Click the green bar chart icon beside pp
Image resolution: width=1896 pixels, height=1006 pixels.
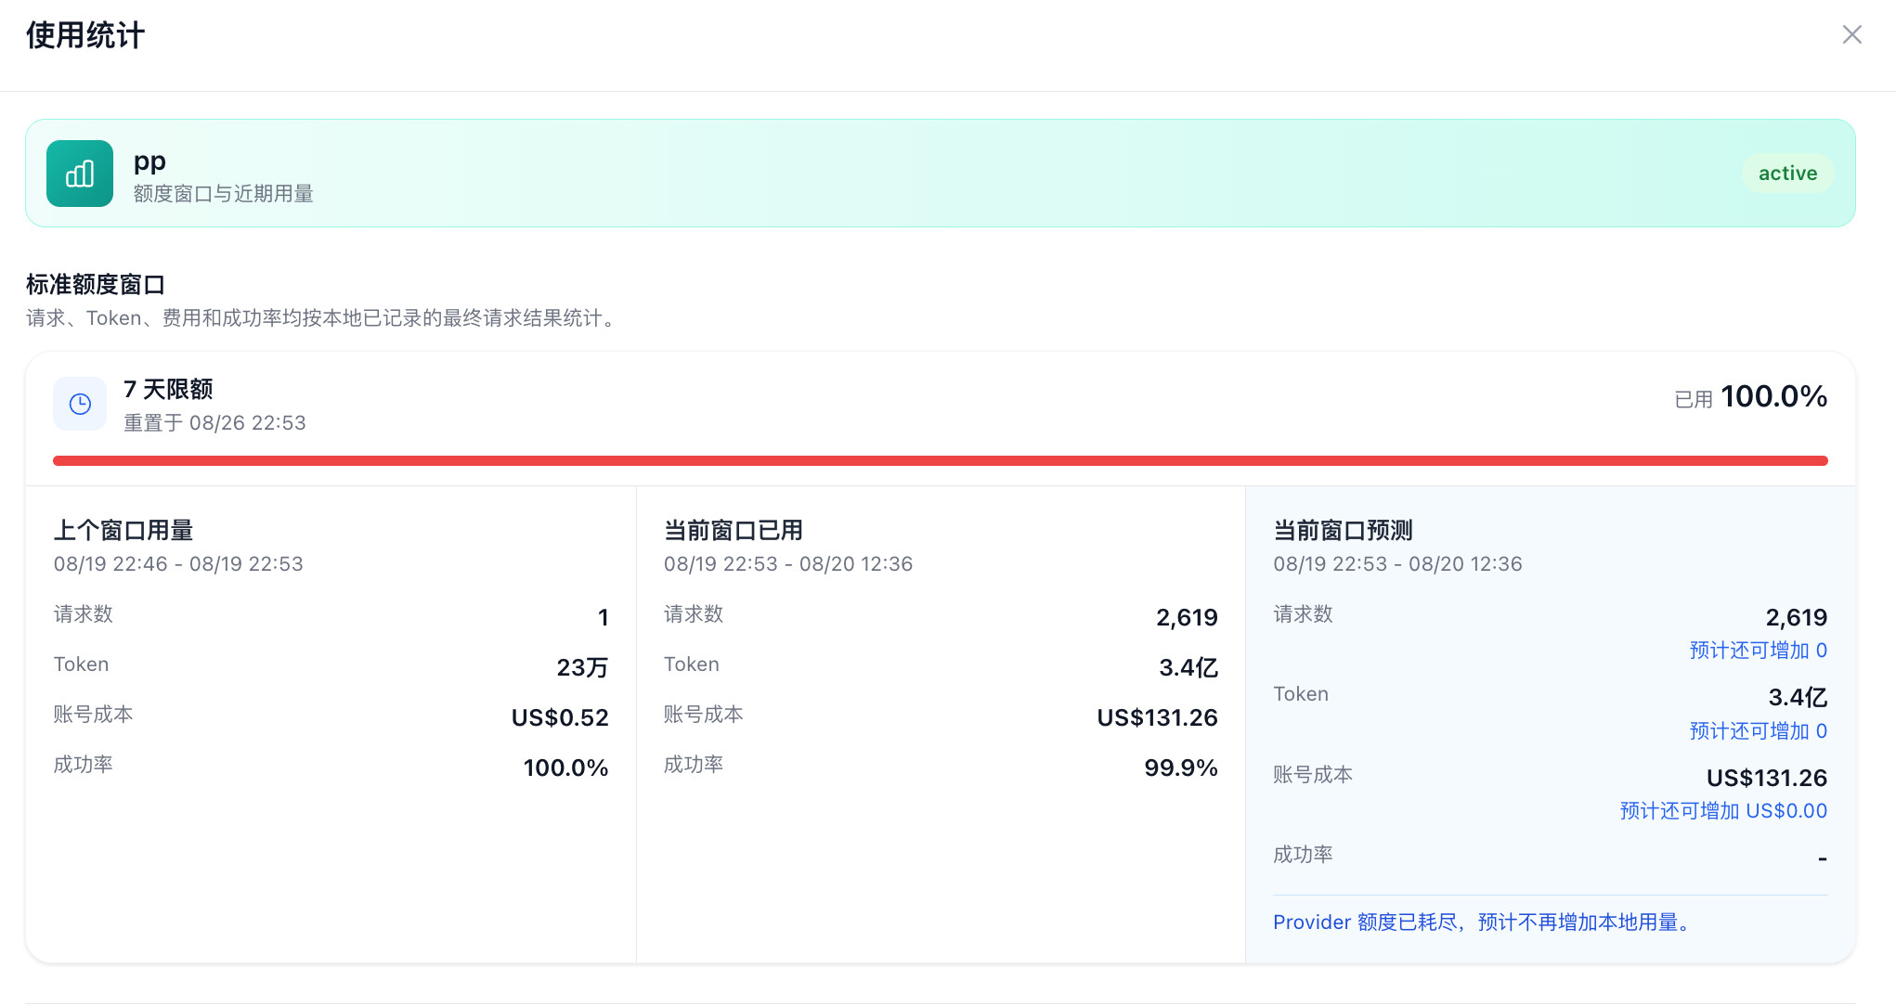80,174
